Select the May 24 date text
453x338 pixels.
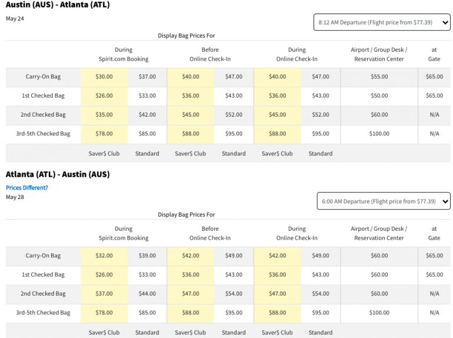(15, 18)
